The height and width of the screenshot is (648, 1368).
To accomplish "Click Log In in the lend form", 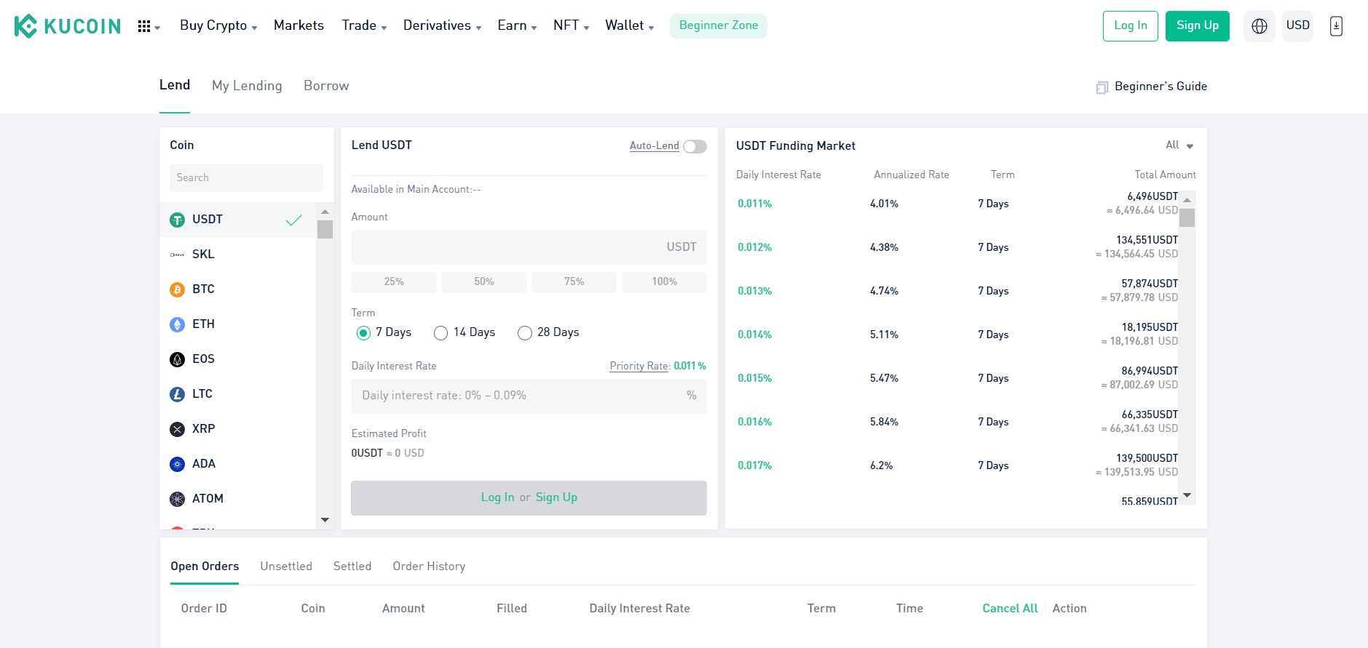I will point(497,498).
